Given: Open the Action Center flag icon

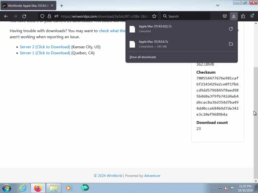Looking at the screenshot, I should tap(232, 188).
